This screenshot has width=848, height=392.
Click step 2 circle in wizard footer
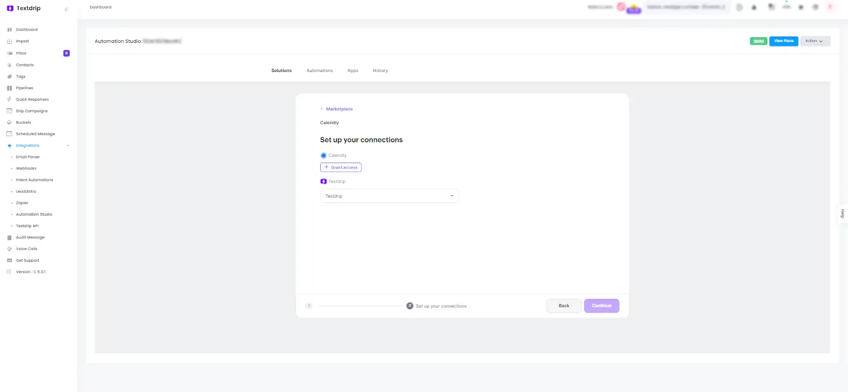click(x=410, y=306)
